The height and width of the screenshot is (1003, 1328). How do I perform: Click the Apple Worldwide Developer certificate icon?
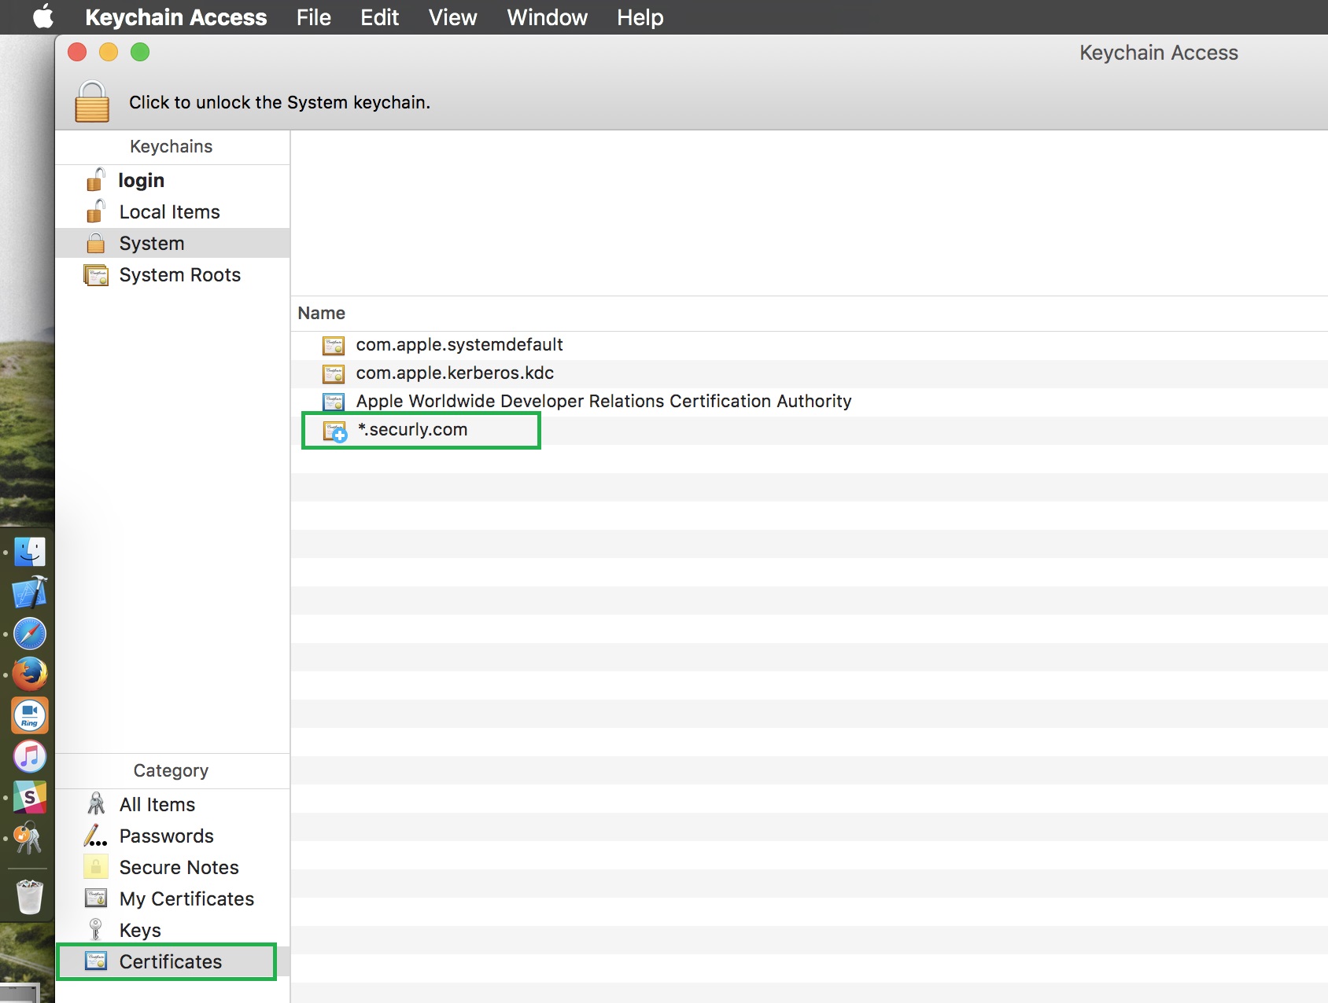coord(334,402)
